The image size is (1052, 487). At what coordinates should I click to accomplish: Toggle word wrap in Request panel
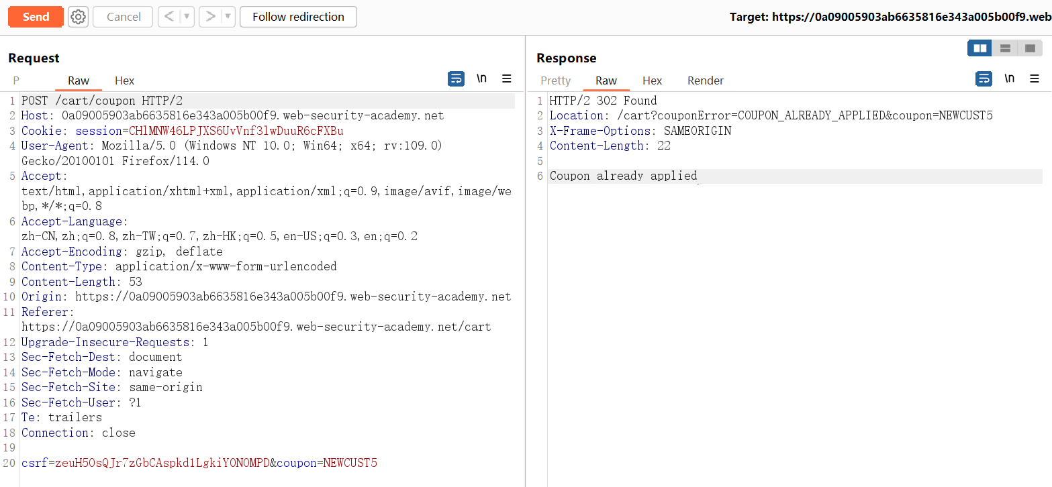[x=456, y=79]
